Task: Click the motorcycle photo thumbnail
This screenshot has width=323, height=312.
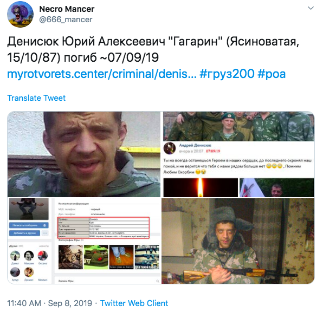Action: pos(70,257)
